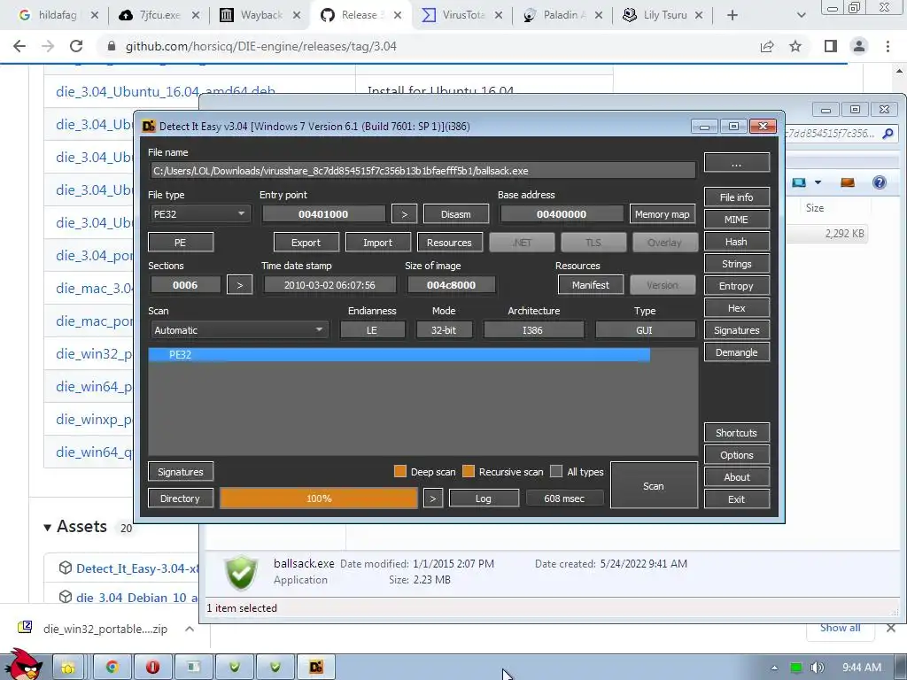
Task: Show the Entropy analysis
Action: [x=736, y=286]
